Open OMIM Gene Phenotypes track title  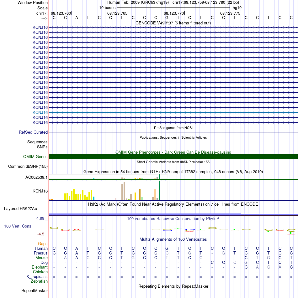point(173,152)
